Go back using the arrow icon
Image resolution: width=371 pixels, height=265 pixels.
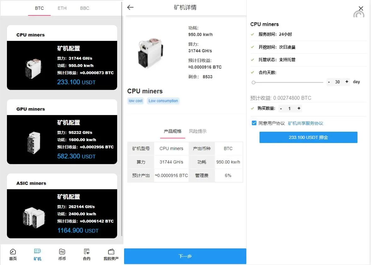point(130,8)
